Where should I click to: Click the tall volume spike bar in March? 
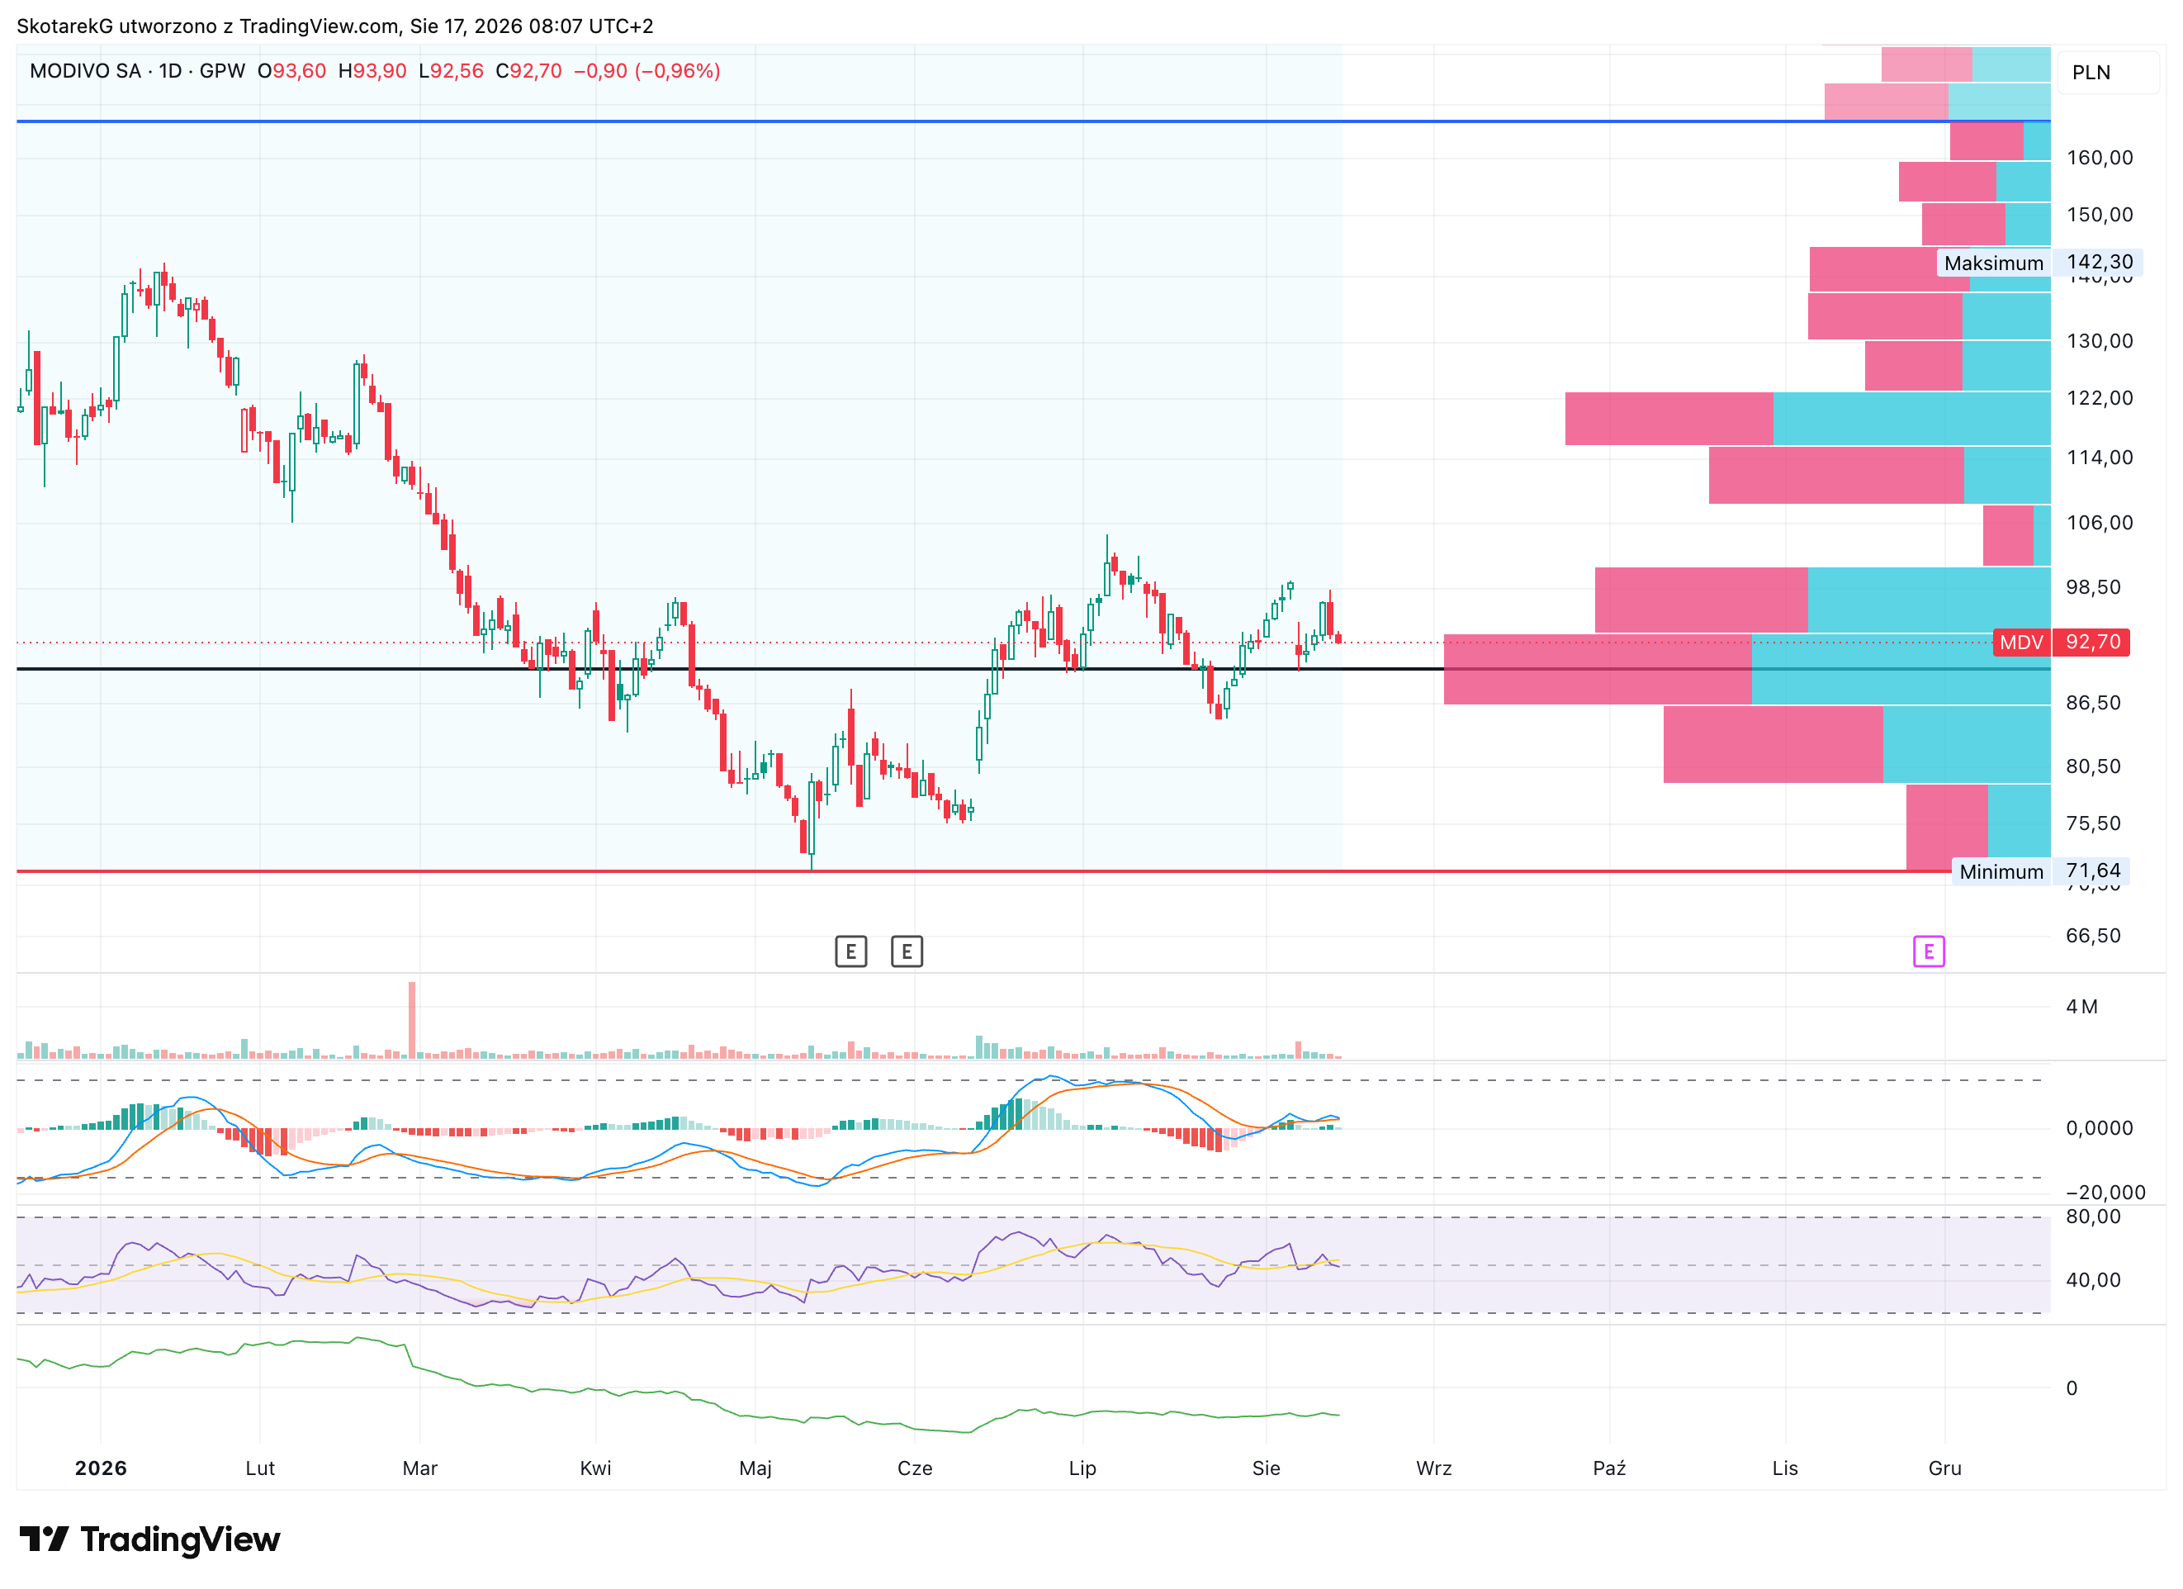point(412,1020)
